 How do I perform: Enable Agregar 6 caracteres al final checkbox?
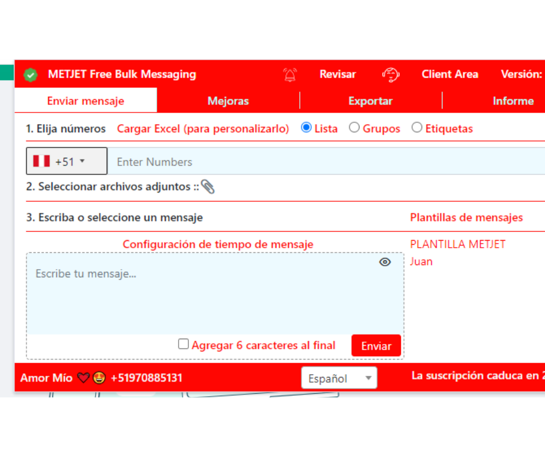pos(183,344)
